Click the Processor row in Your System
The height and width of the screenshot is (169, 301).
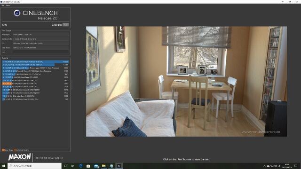[36, 34]
